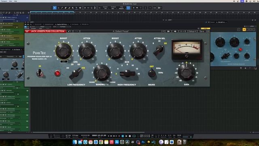This screenshot has height=146, width=259.
Task: Flip the IN toggle switch on PuigTec
Action: pos(40,73)
